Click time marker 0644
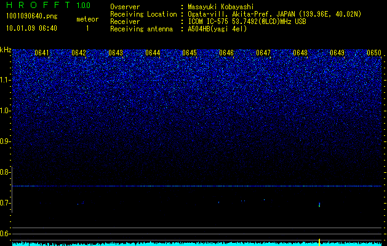 point(153,53)
